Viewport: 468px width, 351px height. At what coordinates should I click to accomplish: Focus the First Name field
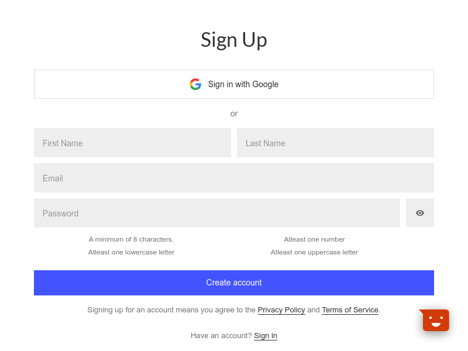132,143
